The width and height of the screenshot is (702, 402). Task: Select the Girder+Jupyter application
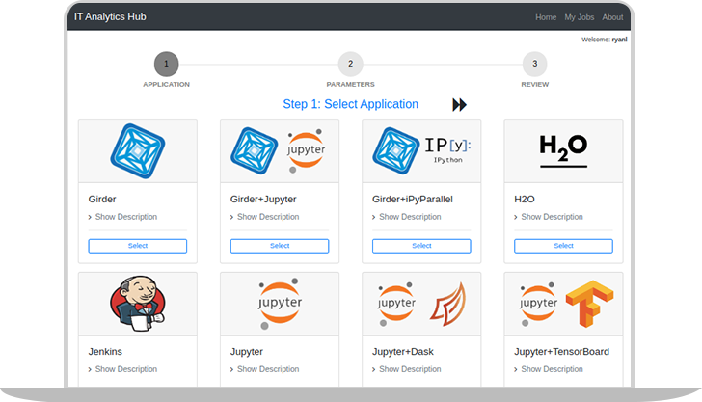pyautogui.click(x=280, y=246)
